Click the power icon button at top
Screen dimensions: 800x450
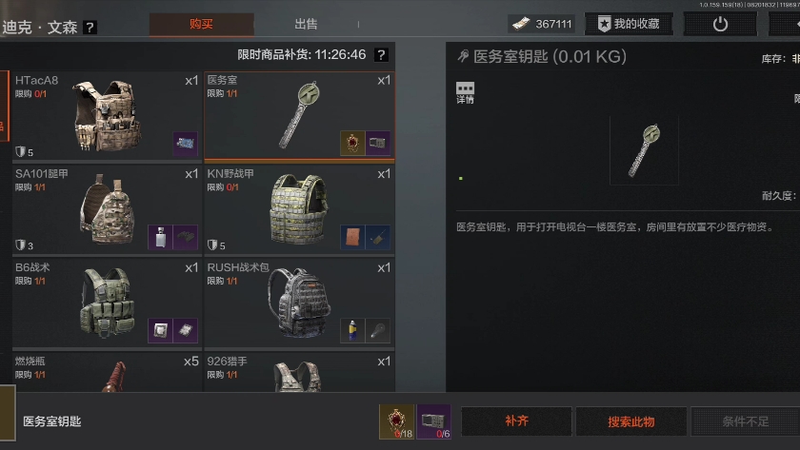tap(720, 24)
